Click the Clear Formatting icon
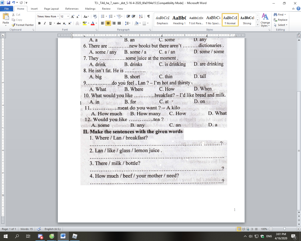The height and width of the screenshot is (241, 301). pos(95,16)
